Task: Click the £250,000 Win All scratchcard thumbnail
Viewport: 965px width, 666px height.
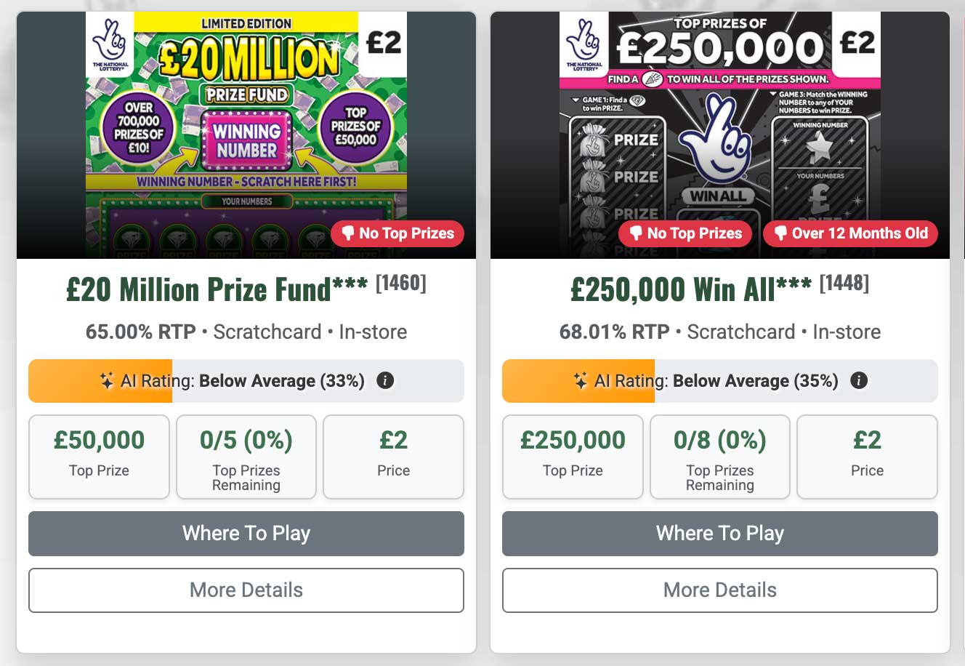Action: (720, 135)
